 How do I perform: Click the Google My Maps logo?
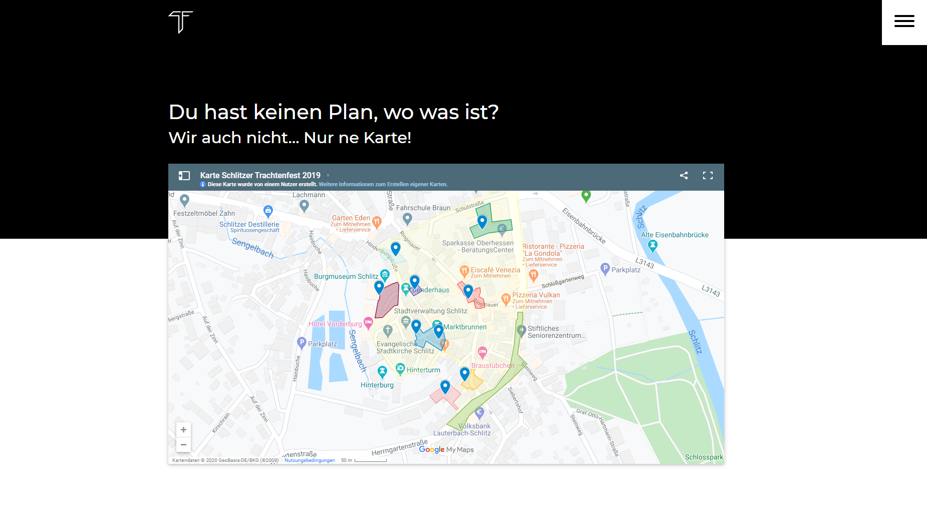point(446,449)
